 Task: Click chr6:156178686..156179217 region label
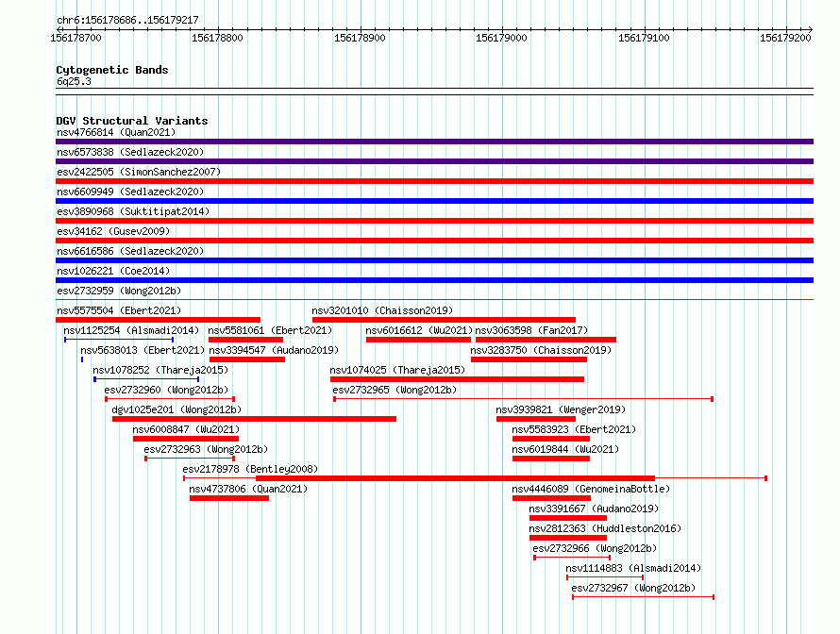pyautogui.click(x=127, y=20)
